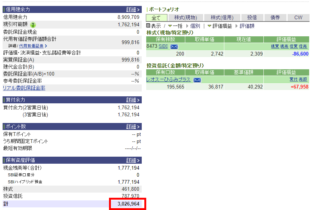314x210 pixels.
Task: Click the mail icon next to 8473 SBI
Action: pos(174,47)
